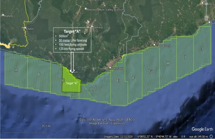Select survey block label I

pyautogui.click(x=185, y=57)
